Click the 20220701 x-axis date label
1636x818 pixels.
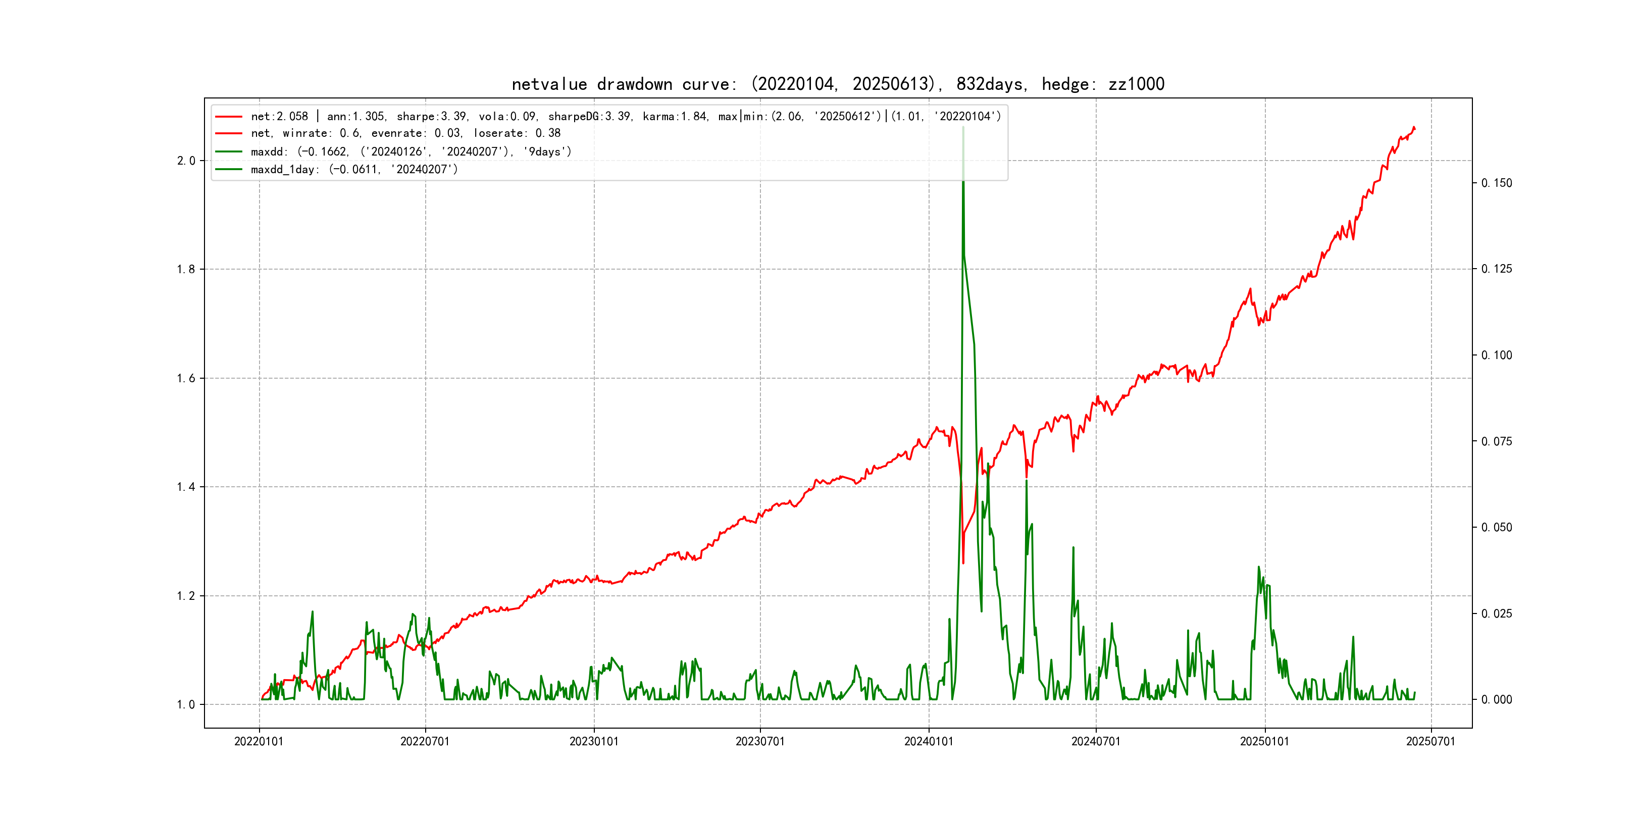tap(425, 742)
